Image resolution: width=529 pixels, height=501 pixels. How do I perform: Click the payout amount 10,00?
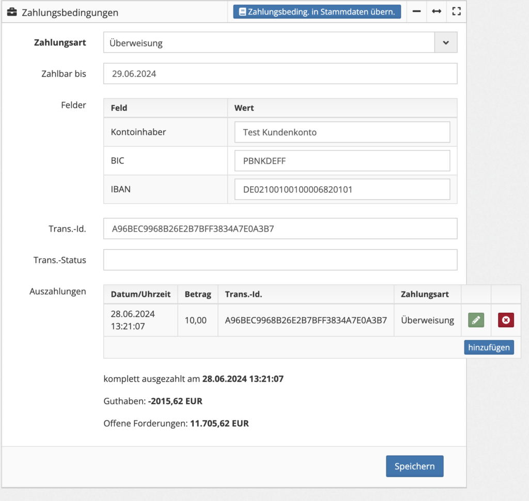click(x=196, y=320)
